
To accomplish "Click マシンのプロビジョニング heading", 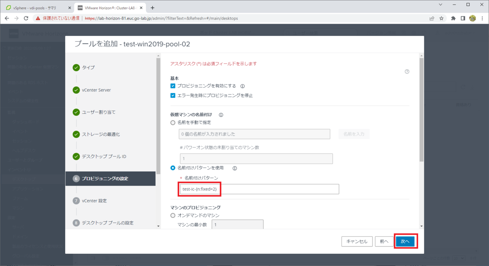I will tap(195, 208).
